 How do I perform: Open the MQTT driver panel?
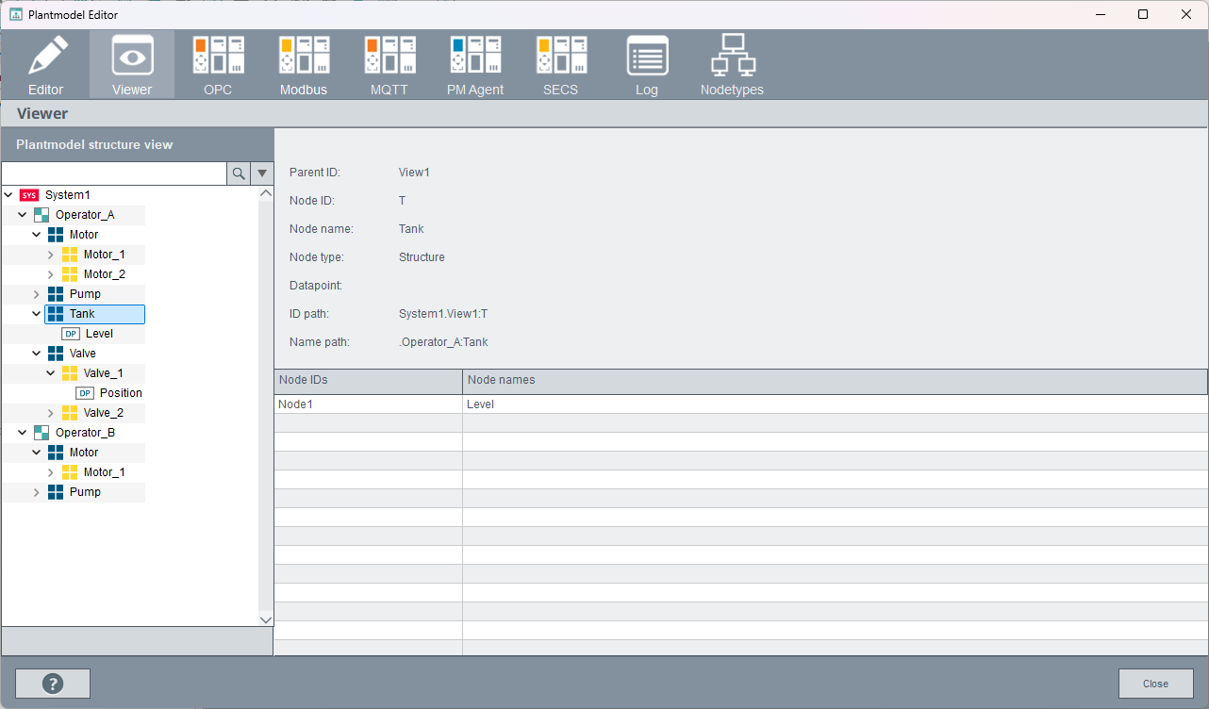(389, 64)
